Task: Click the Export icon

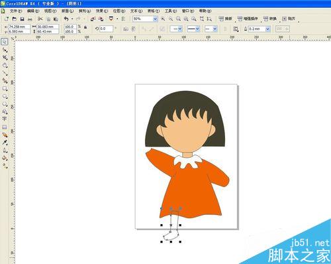Action: [x=101, y=19]
